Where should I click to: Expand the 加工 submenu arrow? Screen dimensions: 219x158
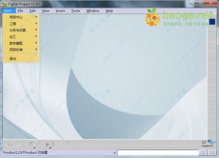tap(36, 36)
